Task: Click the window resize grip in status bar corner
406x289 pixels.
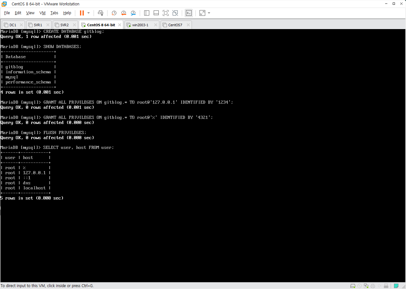Action: [403, 286]
